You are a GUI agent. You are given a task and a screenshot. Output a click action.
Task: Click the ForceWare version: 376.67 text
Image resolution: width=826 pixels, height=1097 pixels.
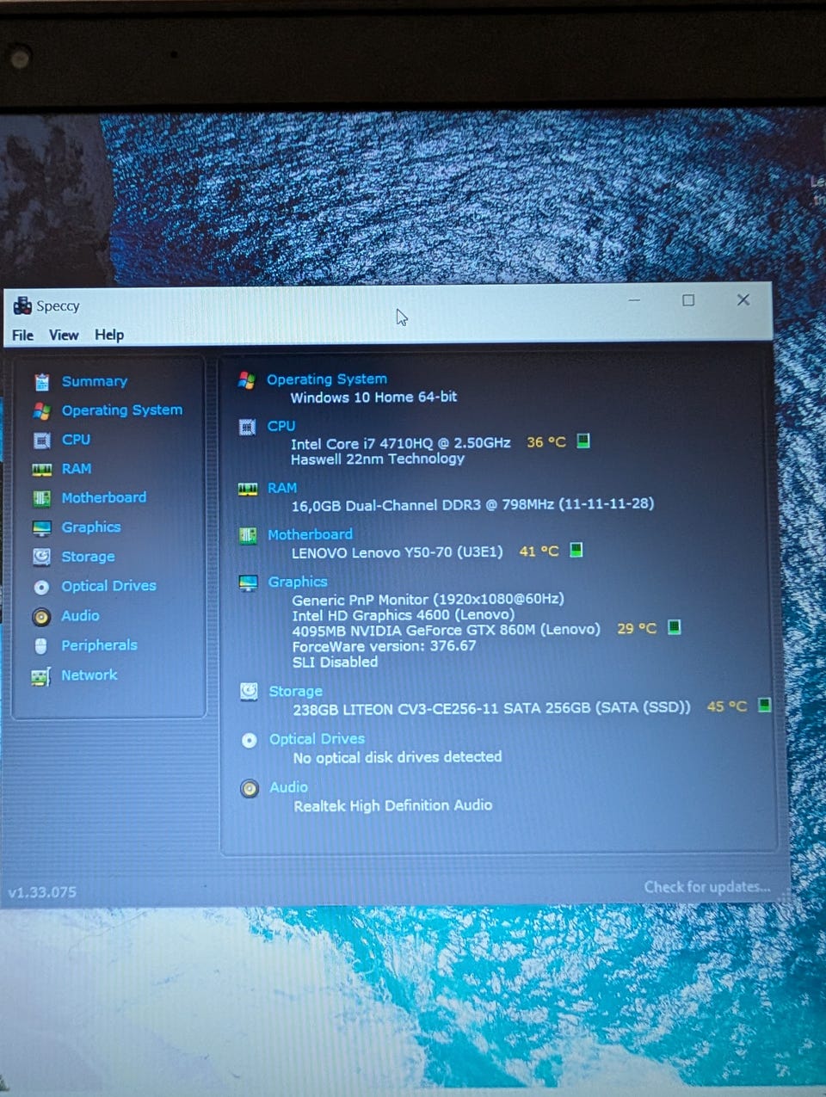[384, 646]
